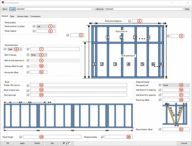Click the Stud spacings input field
192x146 pixels.
coord(79,95)
